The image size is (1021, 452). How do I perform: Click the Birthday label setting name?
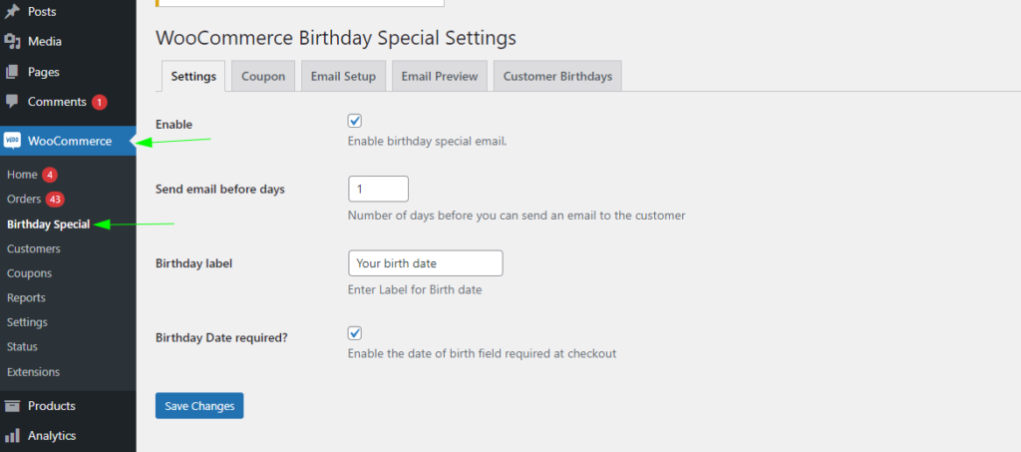click(x=194, y=263)
